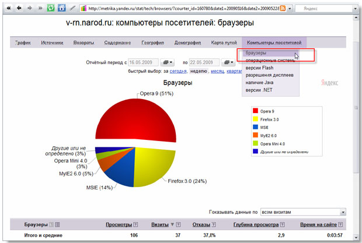Select наличие Java menu entry
This screenshot has height=243, width=362.
(x=259, y=83)
